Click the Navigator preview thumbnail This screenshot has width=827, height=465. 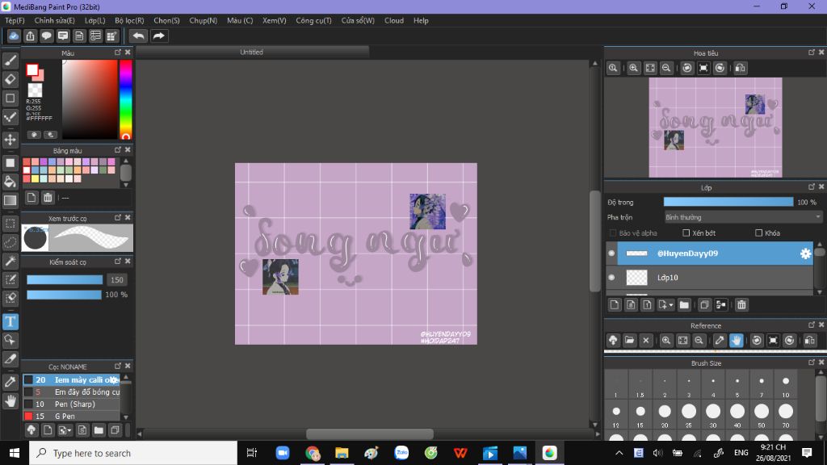[x=716, y=127]
